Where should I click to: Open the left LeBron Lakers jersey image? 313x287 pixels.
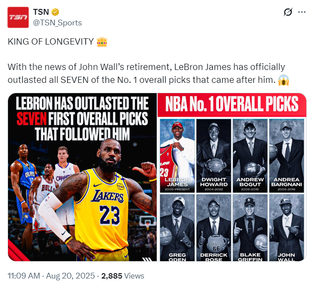[82, 177]
